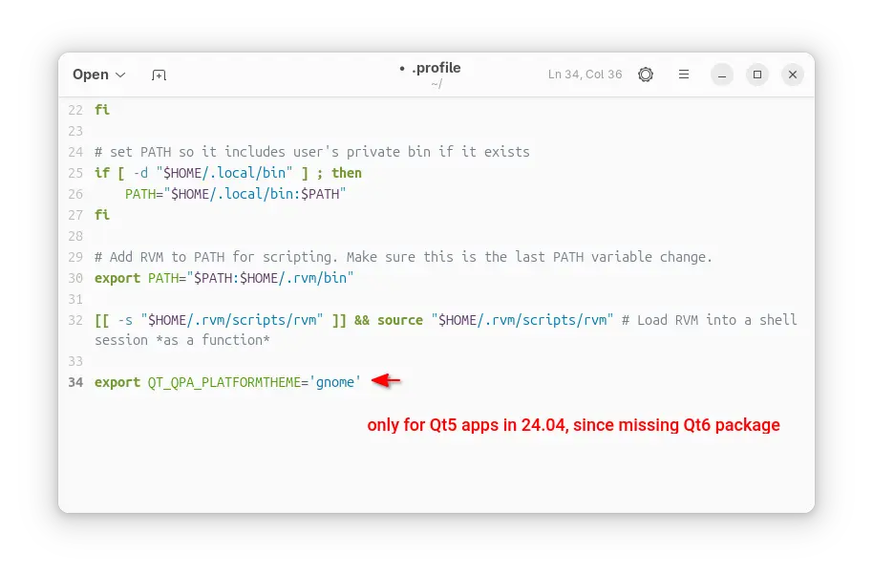Open the hamburger main menu
This screenshot has height=577, width=873.
pos(684,75)
